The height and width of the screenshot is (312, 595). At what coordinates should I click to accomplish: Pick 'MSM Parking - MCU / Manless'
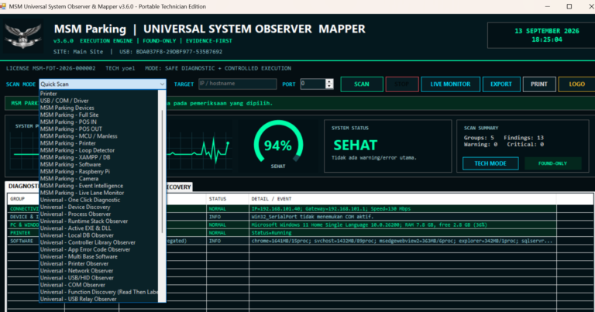coord(79,136)
